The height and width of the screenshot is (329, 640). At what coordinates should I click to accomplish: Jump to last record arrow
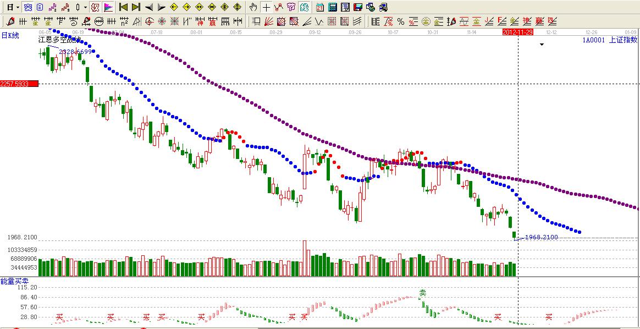[x=136, y=7]
